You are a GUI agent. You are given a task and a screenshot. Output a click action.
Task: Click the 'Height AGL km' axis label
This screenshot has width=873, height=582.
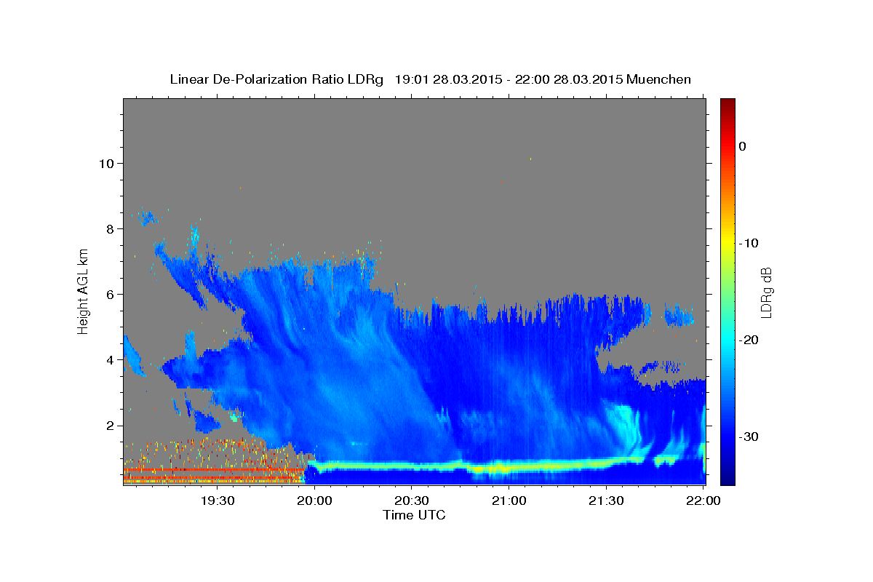83,291
